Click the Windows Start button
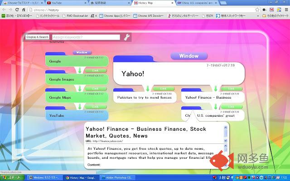The height and width of the screenshot is (181, 290). (13, 178)
